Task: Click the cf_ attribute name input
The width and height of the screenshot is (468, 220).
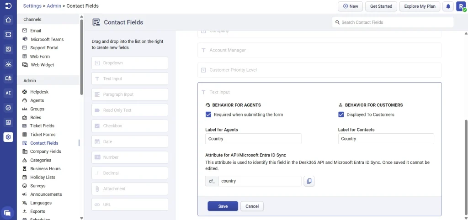Action: [x=260, y=181]
